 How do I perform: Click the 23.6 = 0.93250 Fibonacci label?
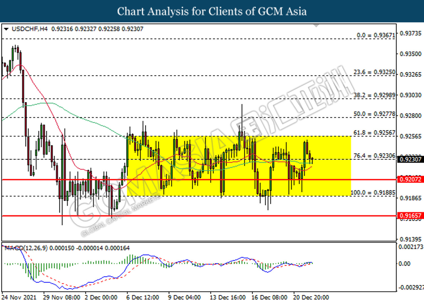point(374,72)
